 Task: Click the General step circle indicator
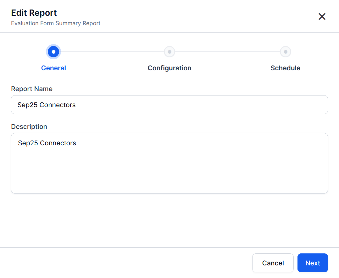point(53,52)
